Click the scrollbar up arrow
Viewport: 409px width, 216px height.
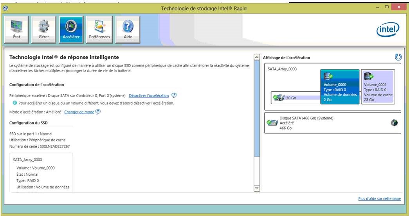tap(257, 57)
